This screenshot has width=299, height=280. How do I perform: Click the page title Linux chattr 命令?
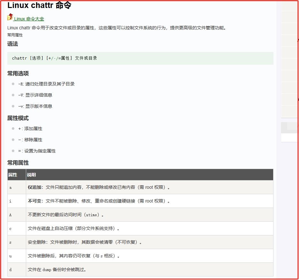tap(40, 5)
